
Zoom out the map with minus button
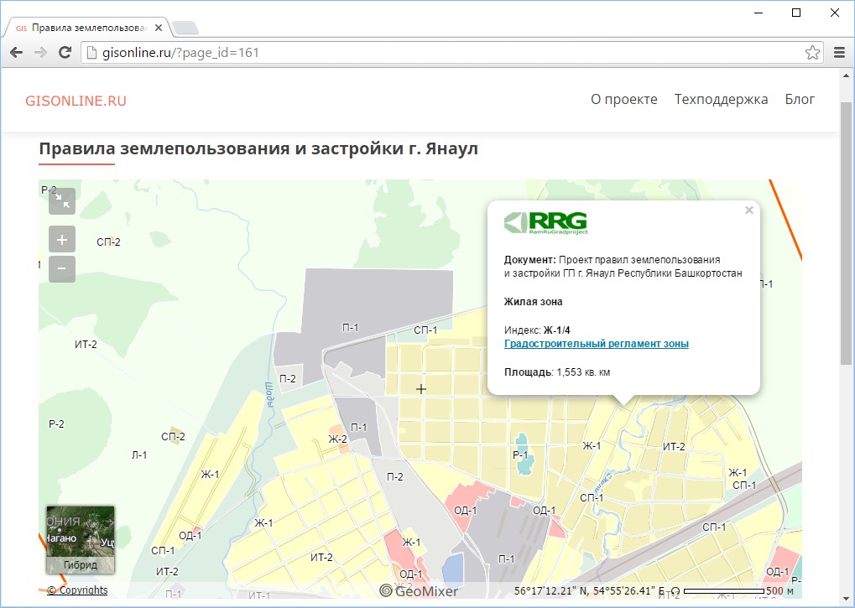62,268
